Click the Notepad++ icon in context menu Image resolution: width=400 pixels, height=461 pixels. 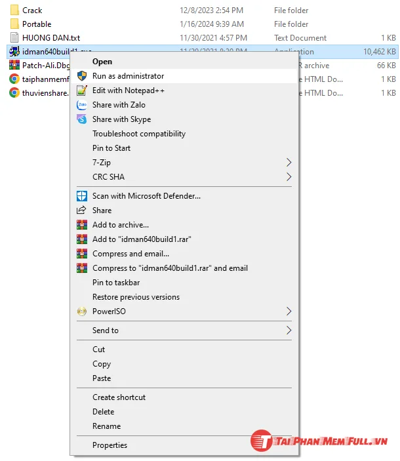(82, 90)
